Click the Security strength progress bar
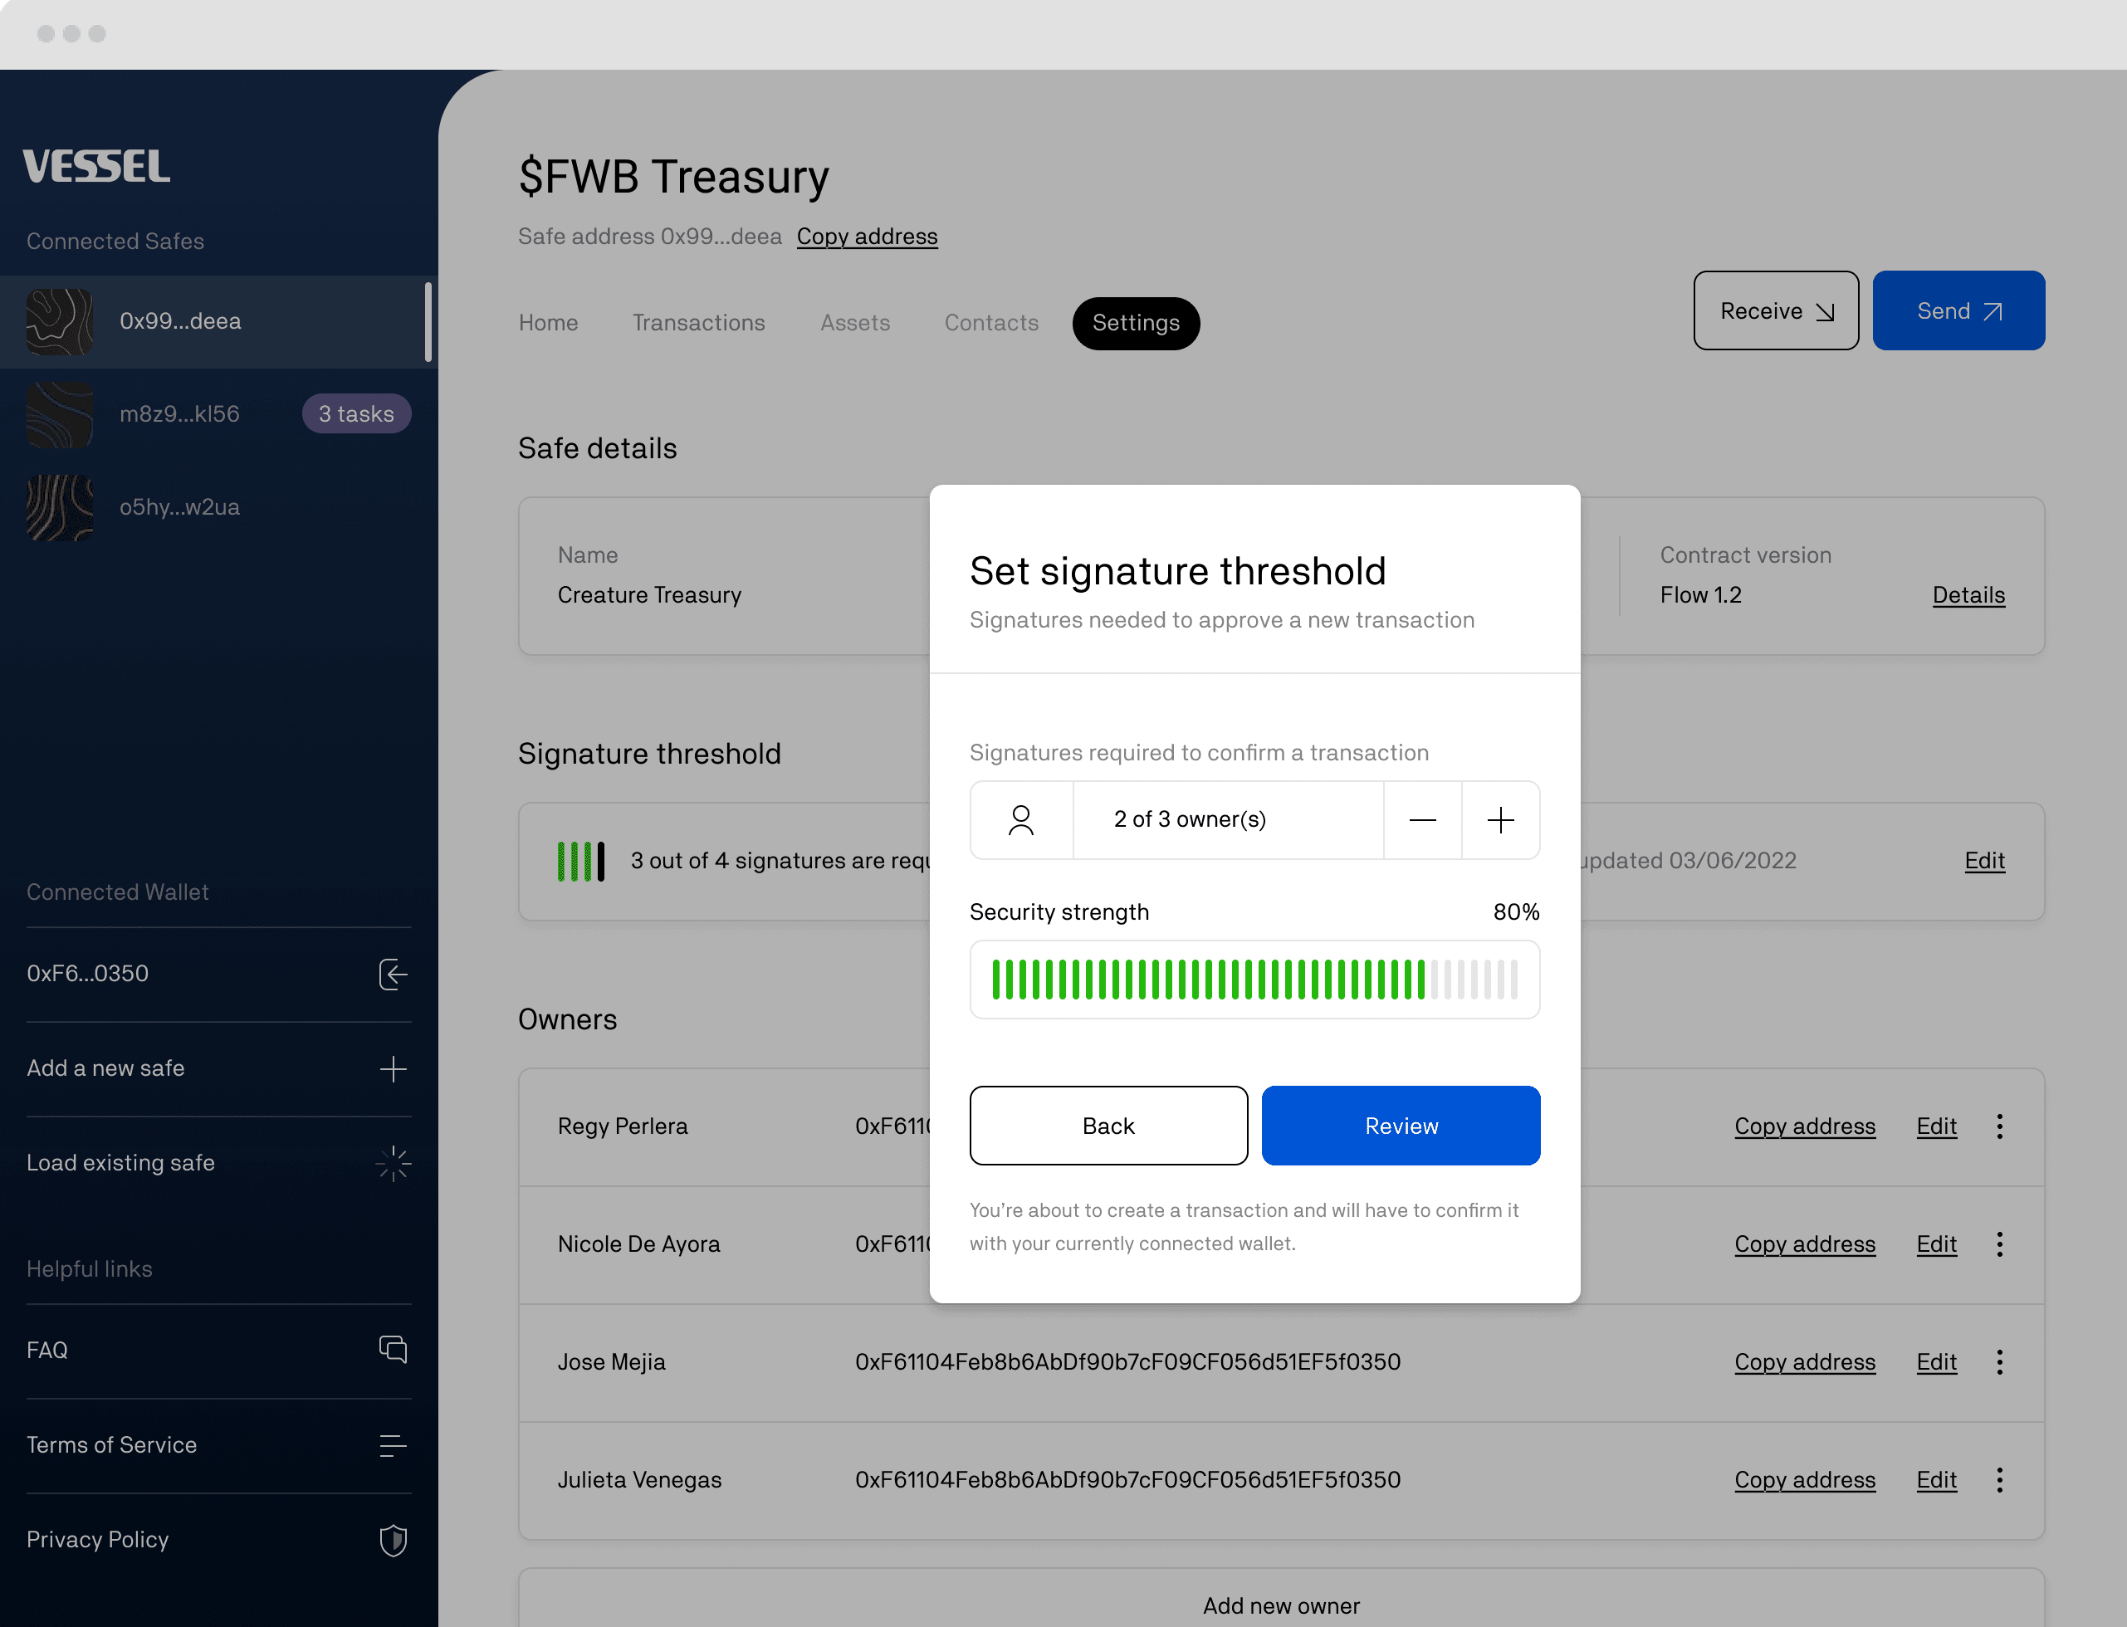2127x1627 pixels. (1254, 980)
